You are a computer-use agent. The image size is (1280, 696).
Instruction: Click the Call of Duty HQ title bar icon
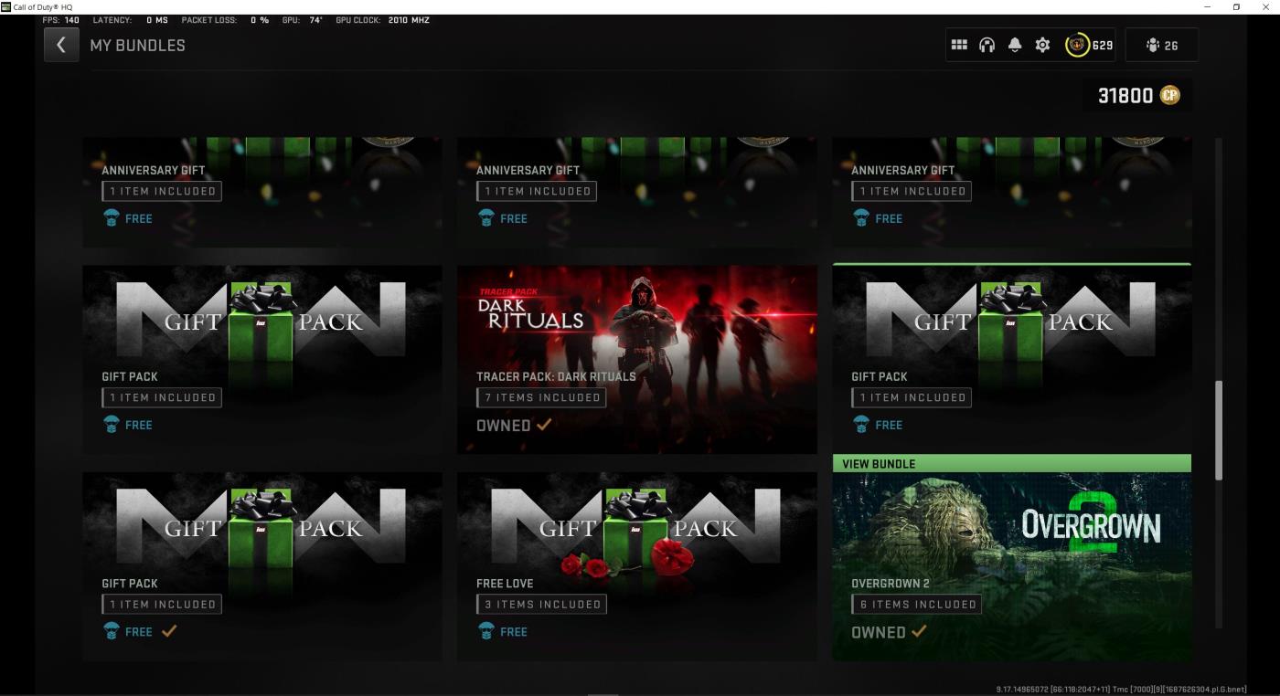point(5,6)
